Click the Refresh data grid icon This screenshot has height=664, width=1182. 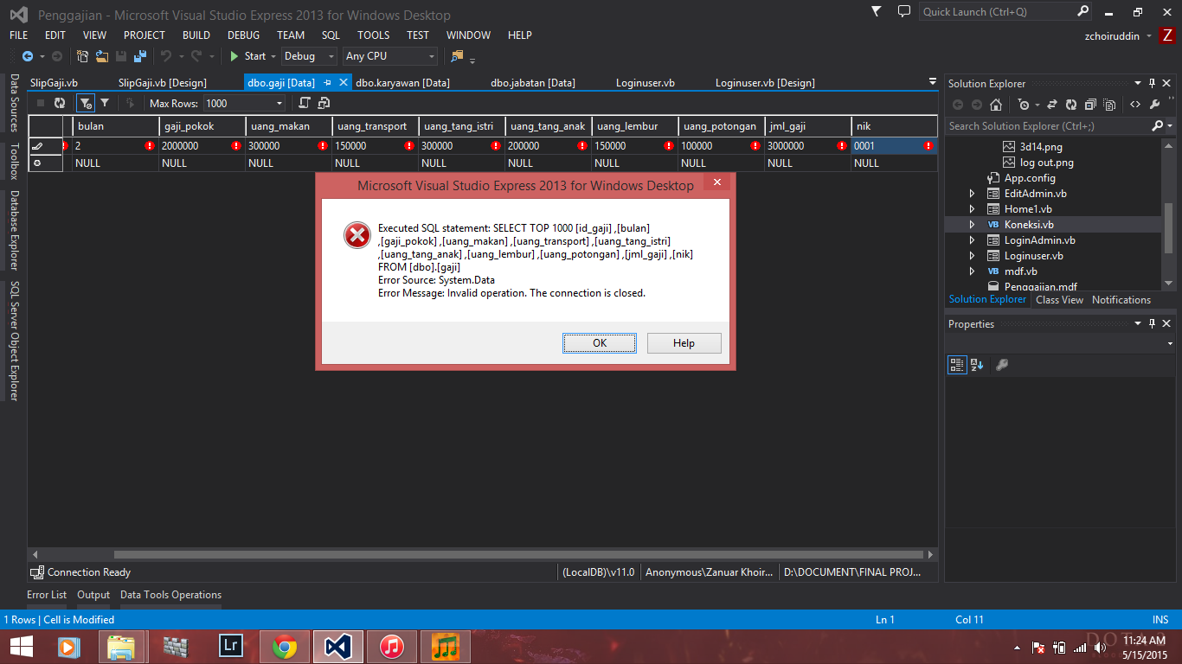[x=60, y=103]
